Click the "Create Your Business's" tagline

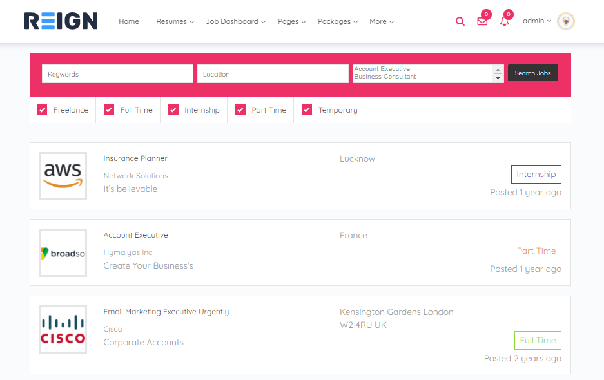(x=148, y=265)
